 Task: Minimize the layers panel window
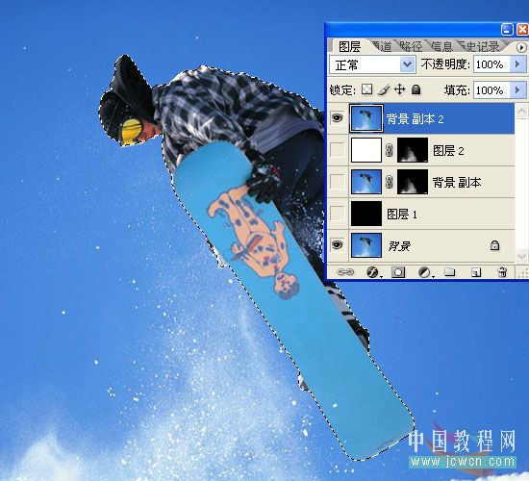click(507, 30)
